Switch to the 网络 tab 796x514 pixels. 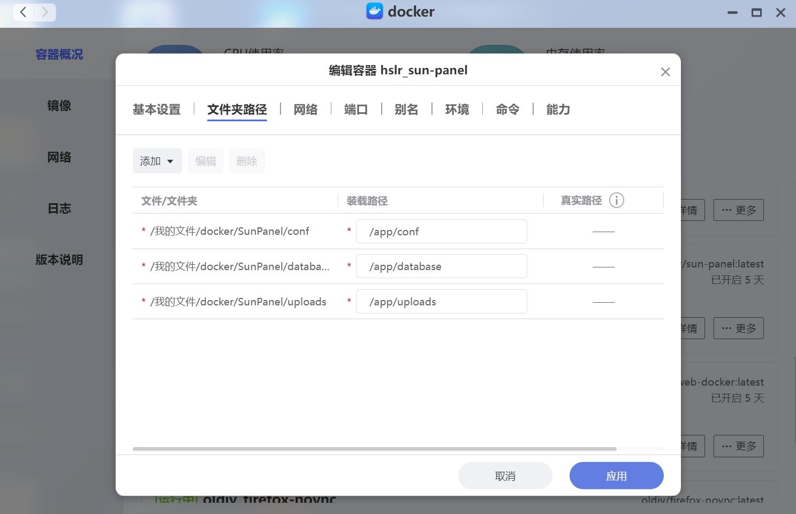pos(306,109)
